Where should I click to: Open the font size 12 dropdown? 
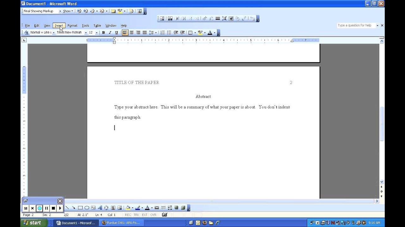click(x=97, y=32)
